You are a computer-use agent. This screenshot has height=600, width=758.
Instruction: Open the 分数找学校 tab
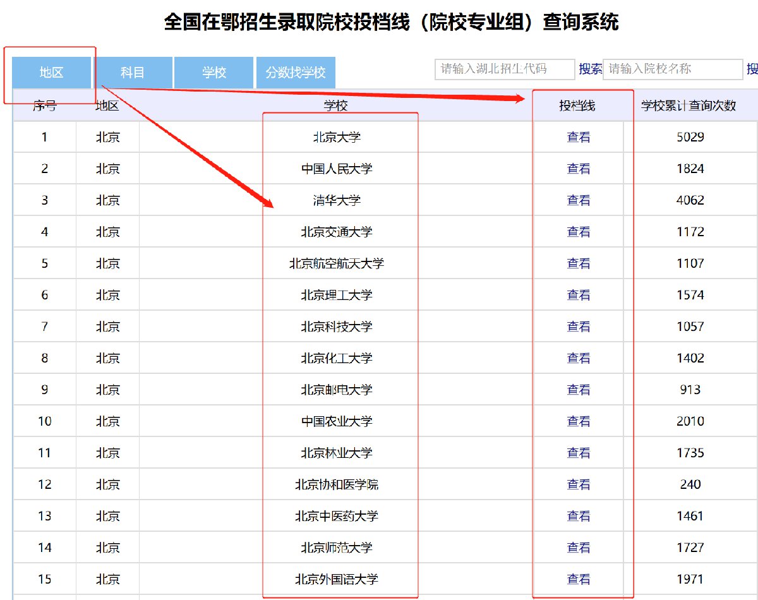(x=296, y=73)
